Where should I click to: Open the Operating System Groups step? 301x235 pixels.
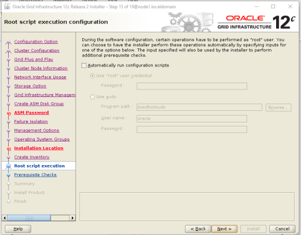(x=42, y=139)
